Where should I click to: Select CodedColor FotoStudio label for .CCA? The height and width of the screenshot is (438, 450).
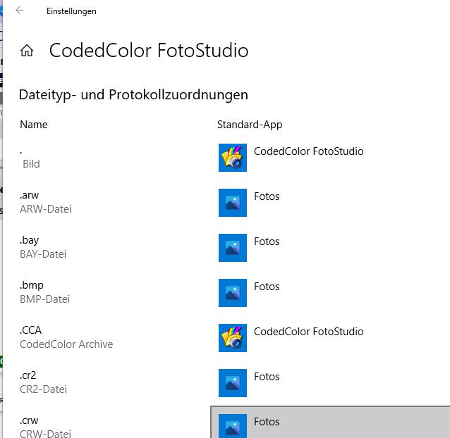point(308,332)
